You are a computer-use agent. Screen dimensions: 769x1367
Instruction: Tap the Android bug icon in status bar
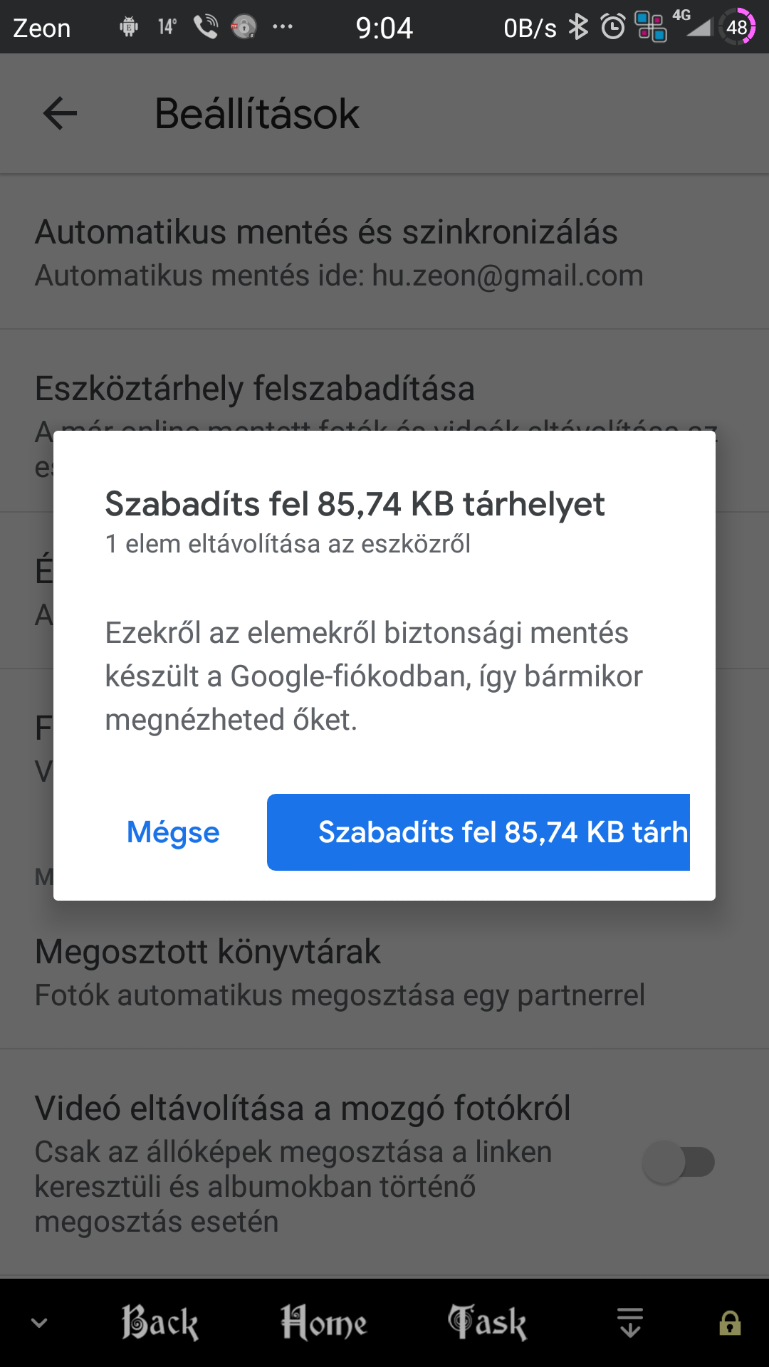(129, 28)
